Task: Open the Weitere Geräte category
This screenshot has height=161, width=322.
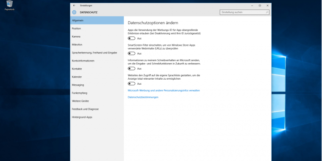Action: 97,101
